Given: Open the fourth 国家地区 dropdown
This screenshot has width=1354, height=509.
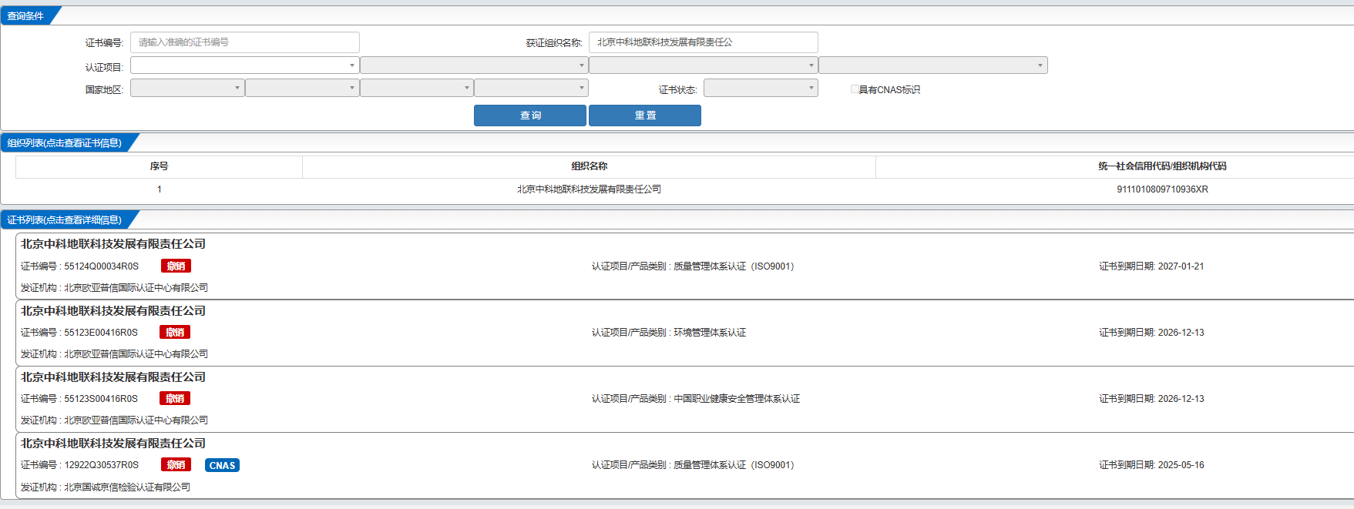Looking at the screenshot, I should click(x=531, y=89).
